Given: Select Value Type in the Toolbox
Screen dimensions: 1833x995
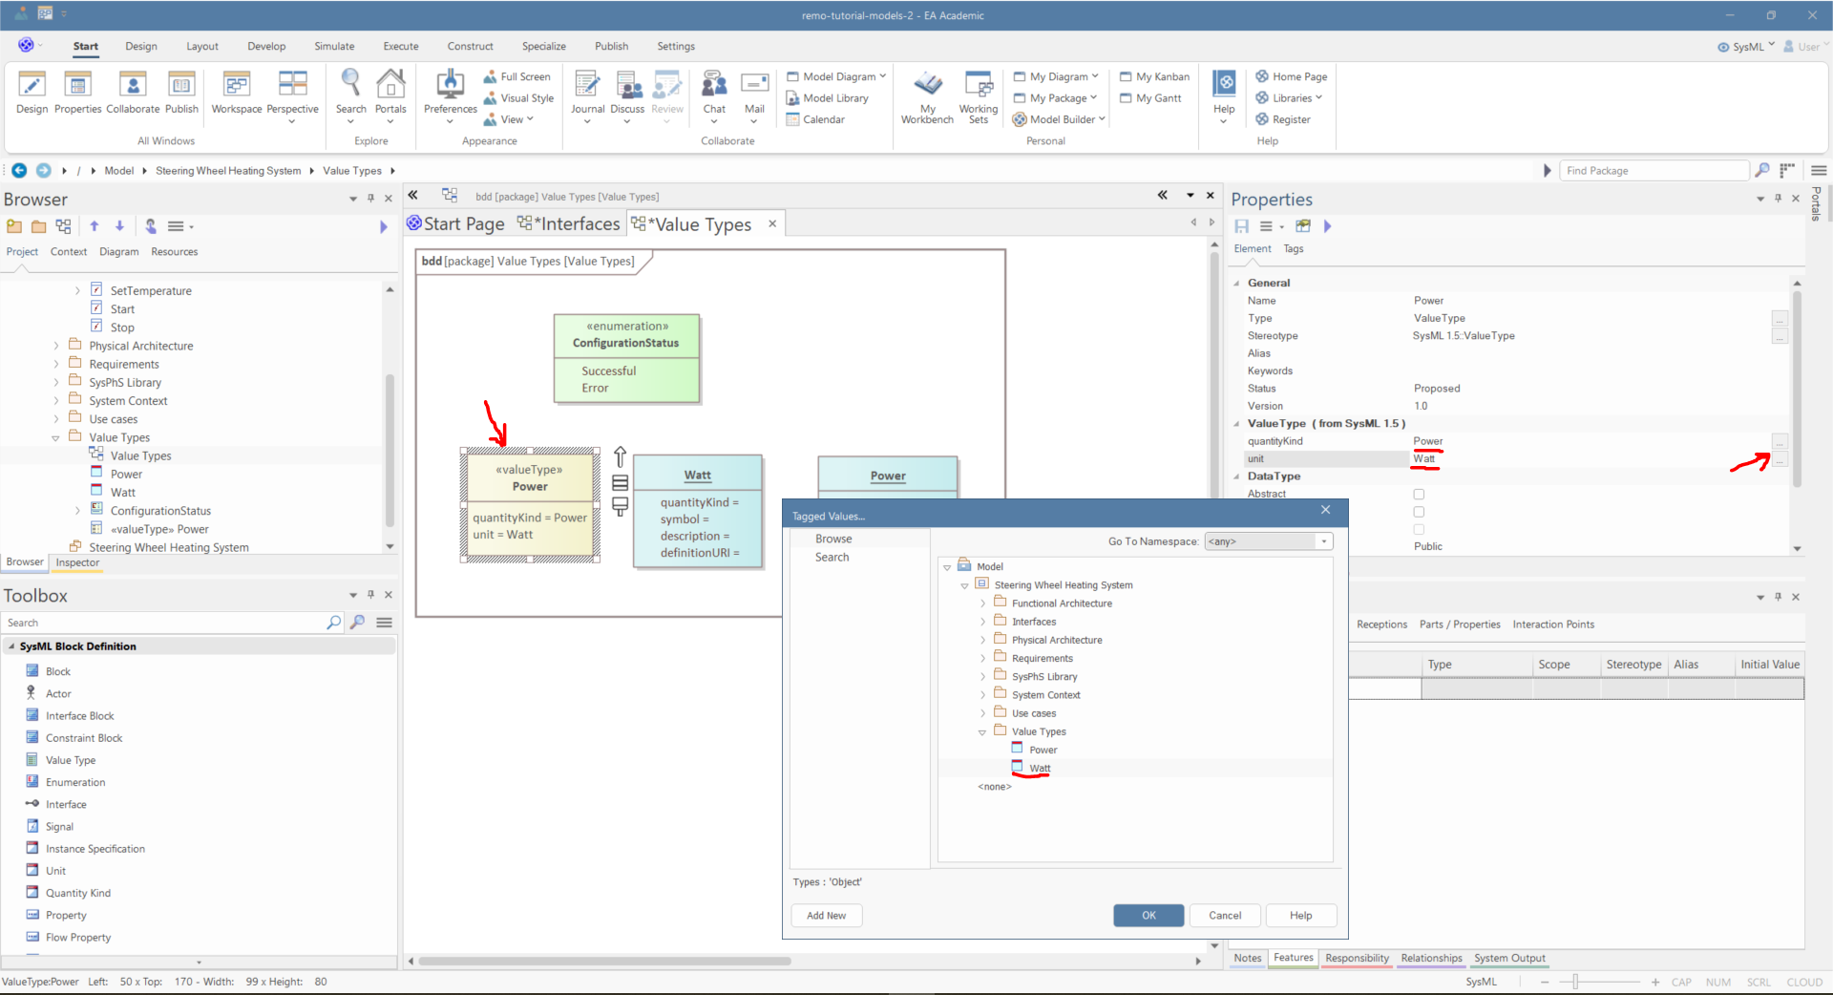Looking at the screenshot, I should [71, 760].
